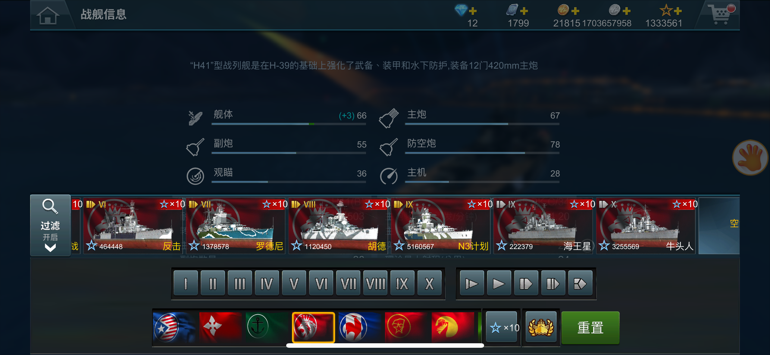Go to the home screen icon
The width and height of the screenshot is (770, 355).
coord(48,15)
